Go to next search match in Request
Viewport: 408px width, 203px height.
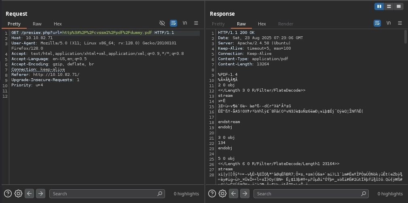click(40, 194)
